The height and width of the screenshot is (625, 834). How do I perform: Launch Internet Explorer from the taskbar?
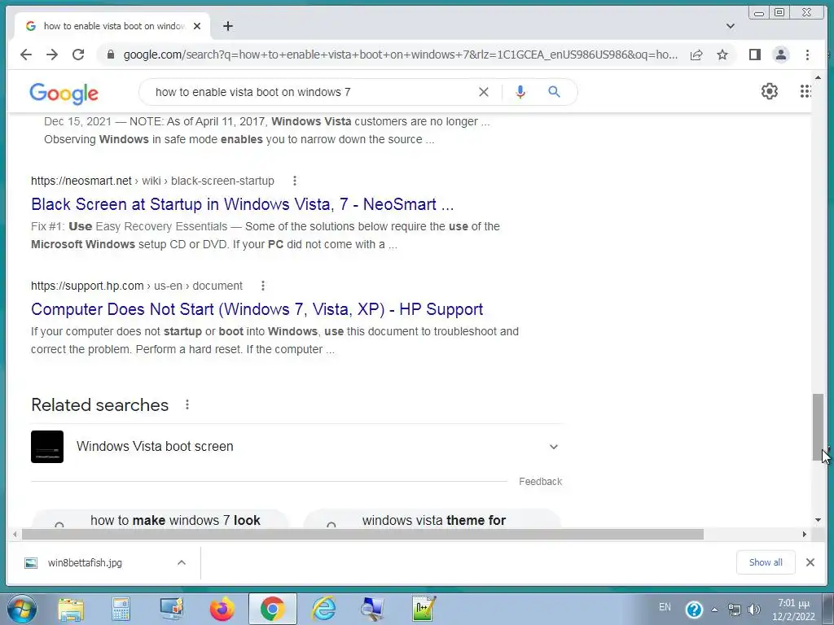323,609
